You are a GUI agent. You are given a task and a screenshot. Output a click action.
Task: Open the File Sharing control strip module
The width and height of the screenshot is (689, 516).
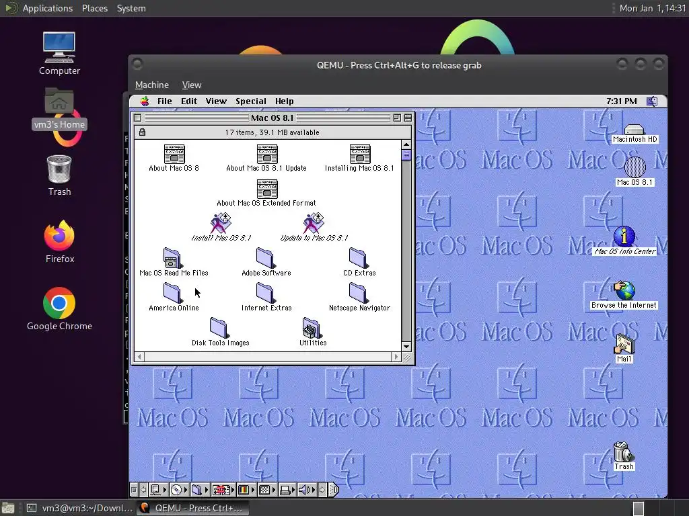(200, 490)
